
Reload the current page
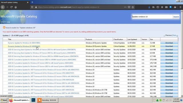11,7
